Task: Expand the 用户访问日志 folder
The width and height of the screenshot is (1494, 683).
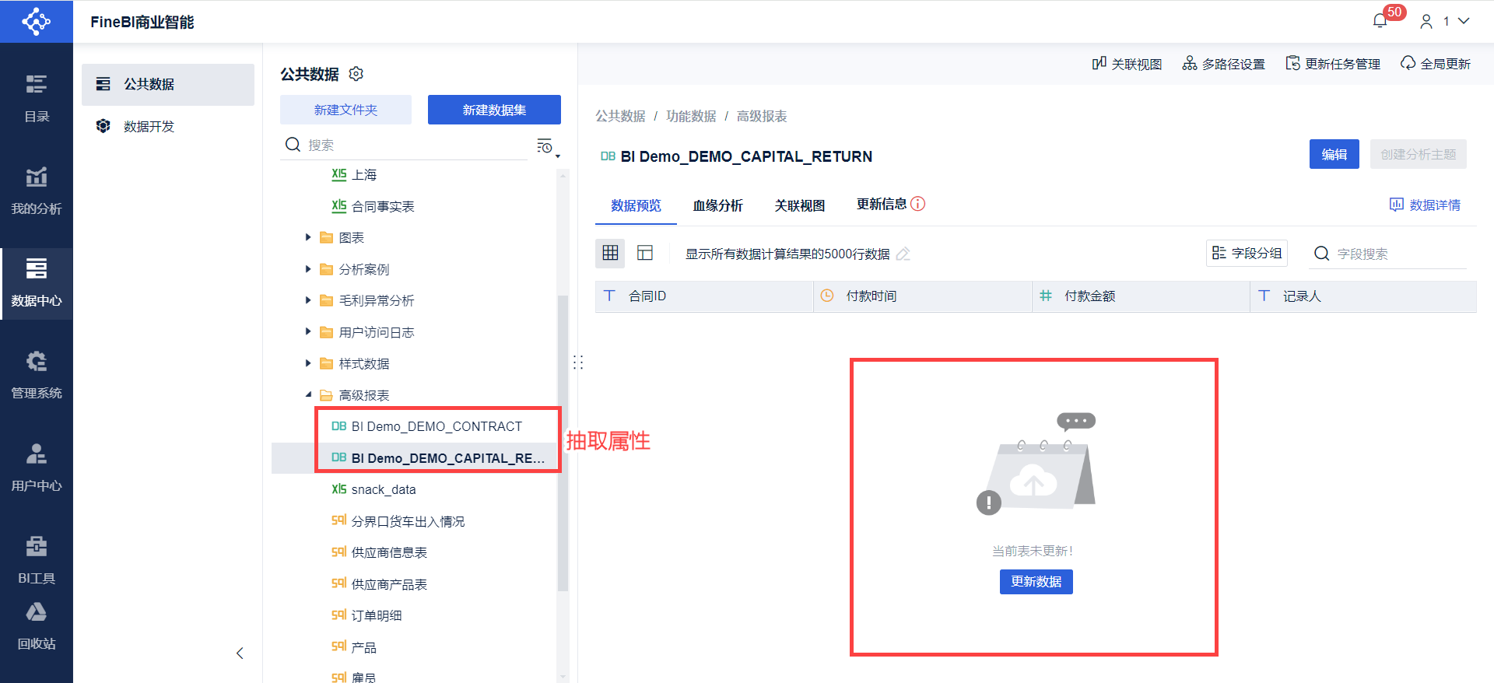Action: pos(308,332)
